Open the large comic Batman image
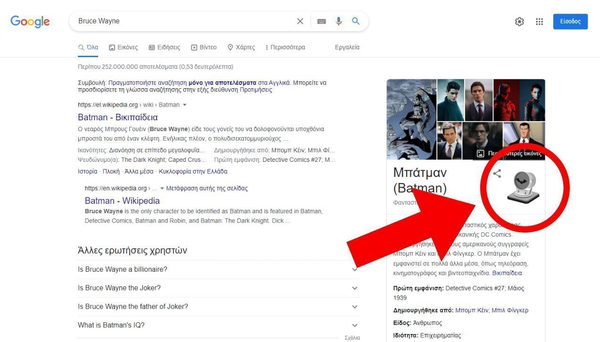Image resolution: width=600 pixels, height=342 pixels. click(411, 119)
